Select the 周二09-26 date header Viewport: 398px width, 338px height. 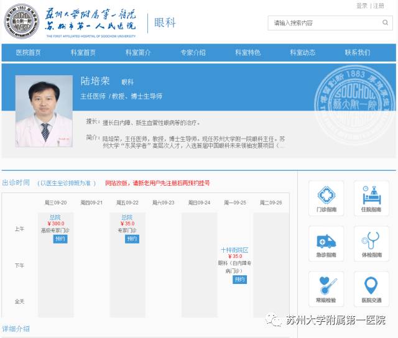pos(271,203)
